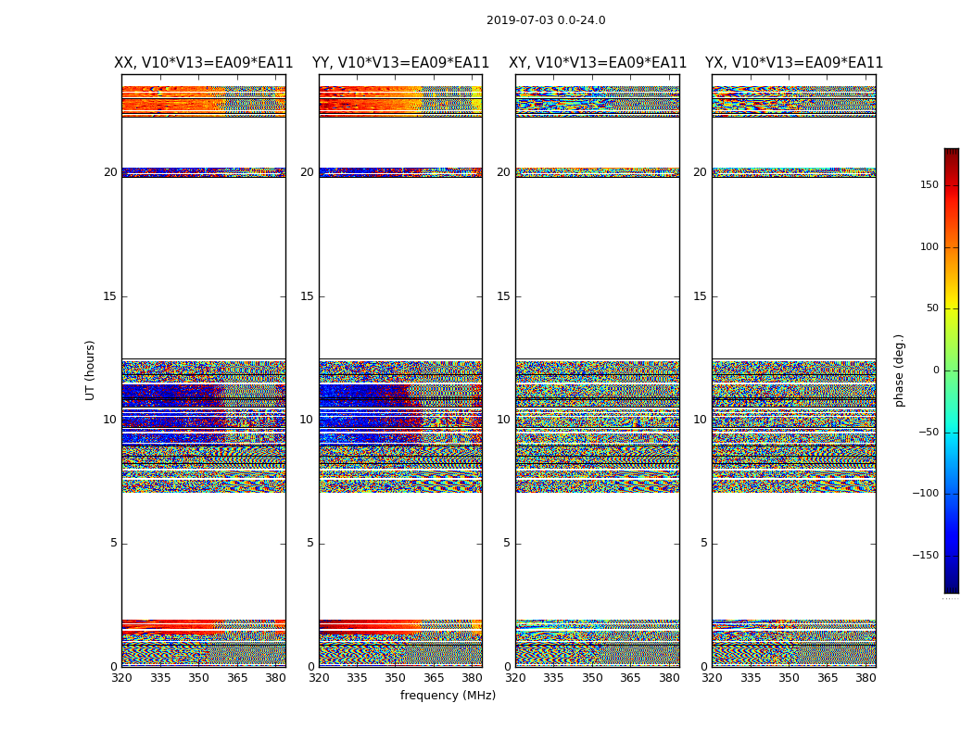973x741 pixels.
Task: Click the frequency (MHz) axis label
Action: tap(448, 695)
